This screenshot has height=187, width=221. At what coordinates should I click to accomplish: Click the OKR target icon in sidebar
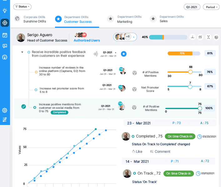click(5, 23)
